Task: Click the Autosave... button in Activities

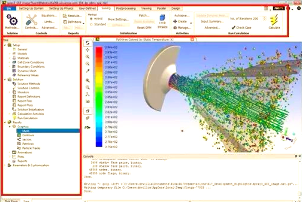Action: [182, 15]
